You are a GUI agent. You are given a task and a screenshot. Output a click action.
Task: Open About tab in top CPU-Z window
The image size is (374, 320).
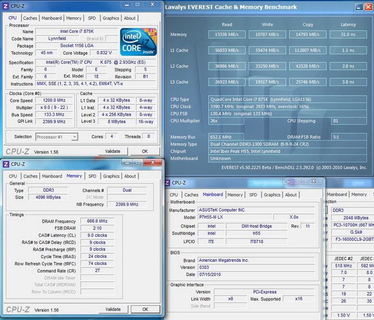click(129, 18)
